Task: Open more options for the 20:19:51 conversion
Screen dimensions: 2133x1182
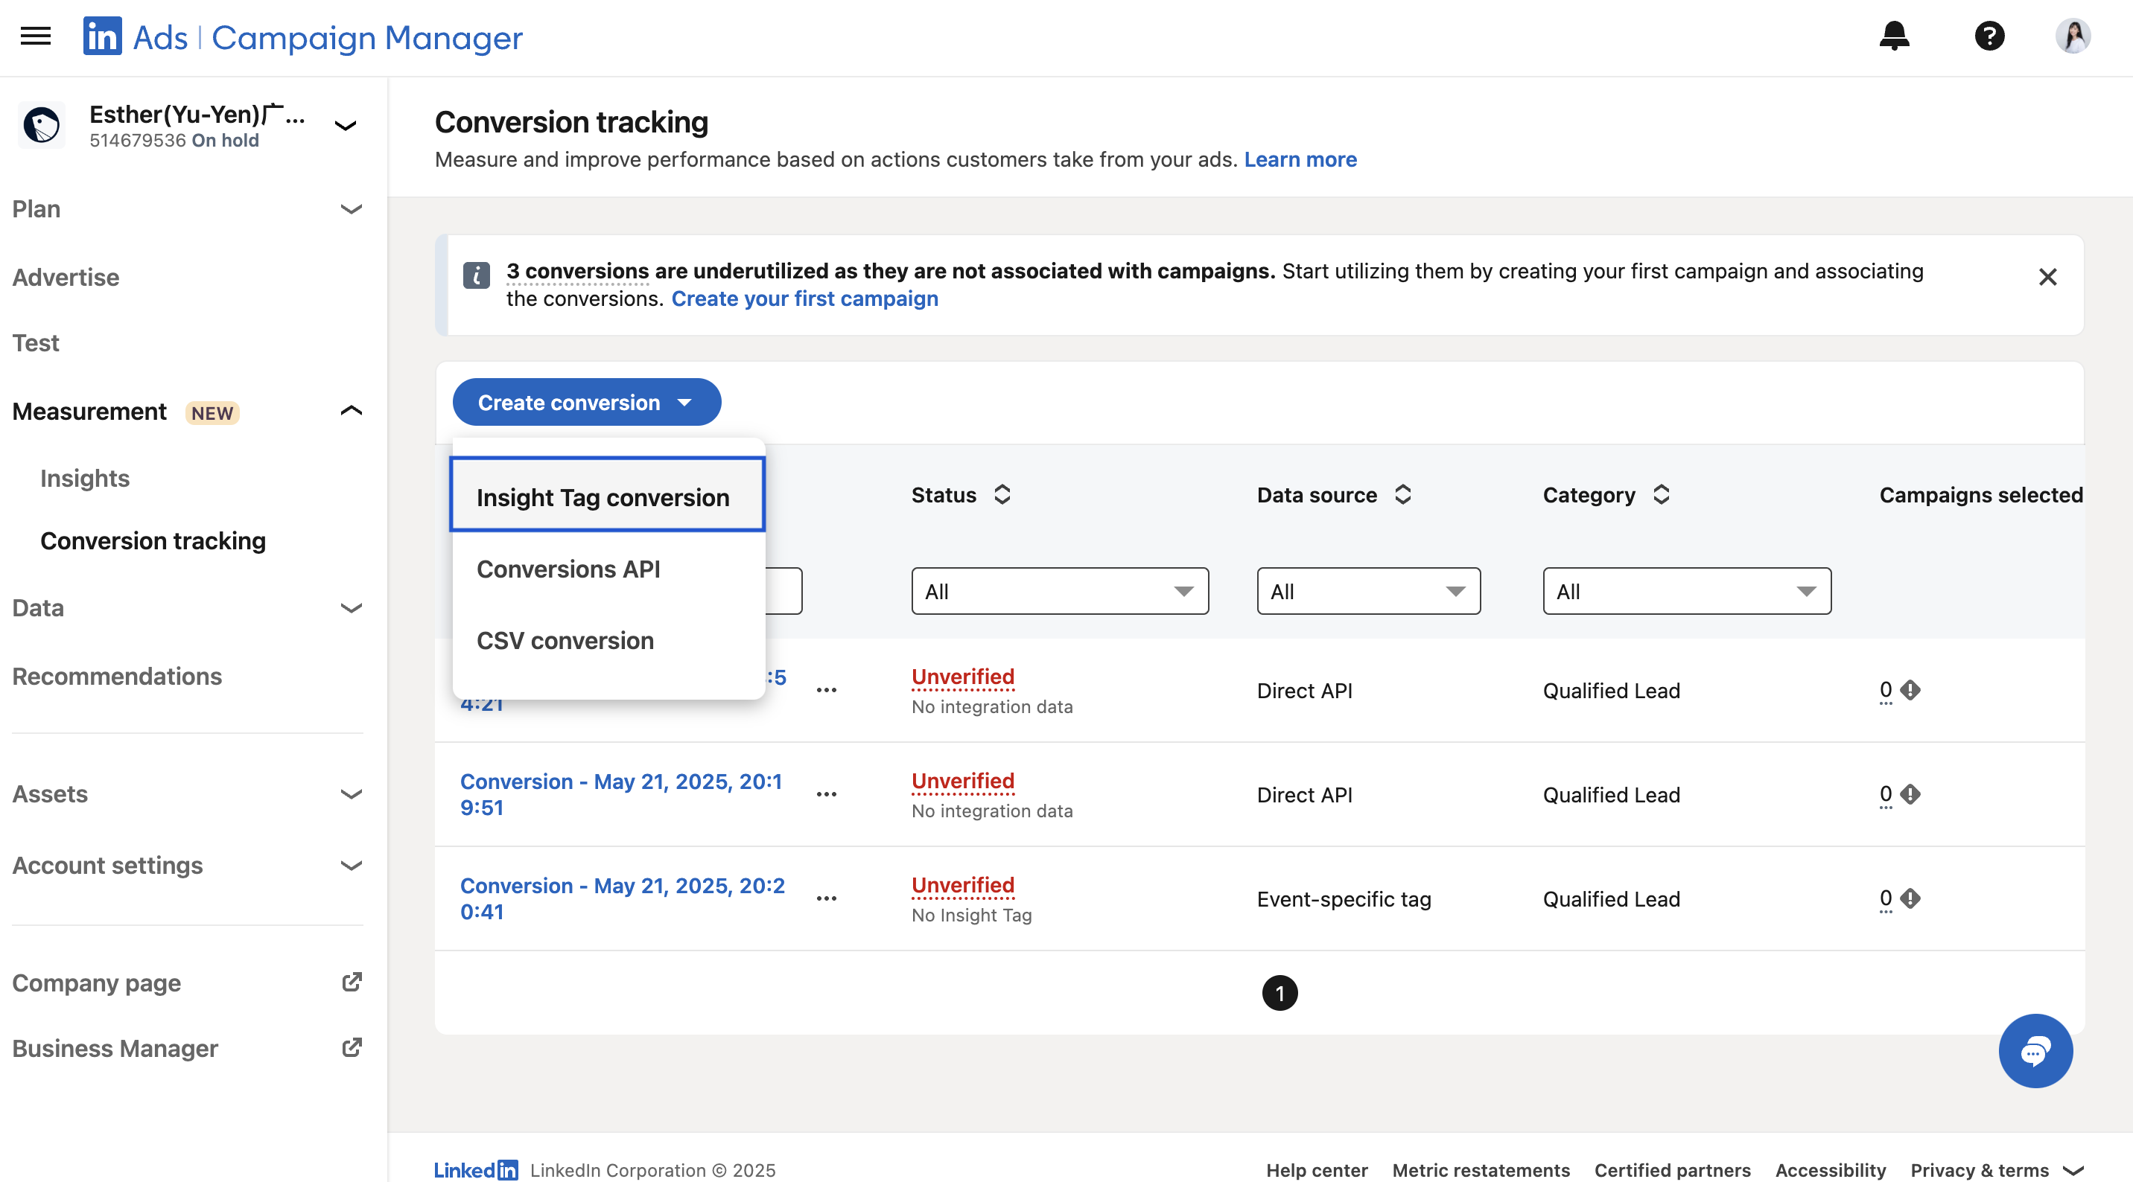Action: click(825, 793)
